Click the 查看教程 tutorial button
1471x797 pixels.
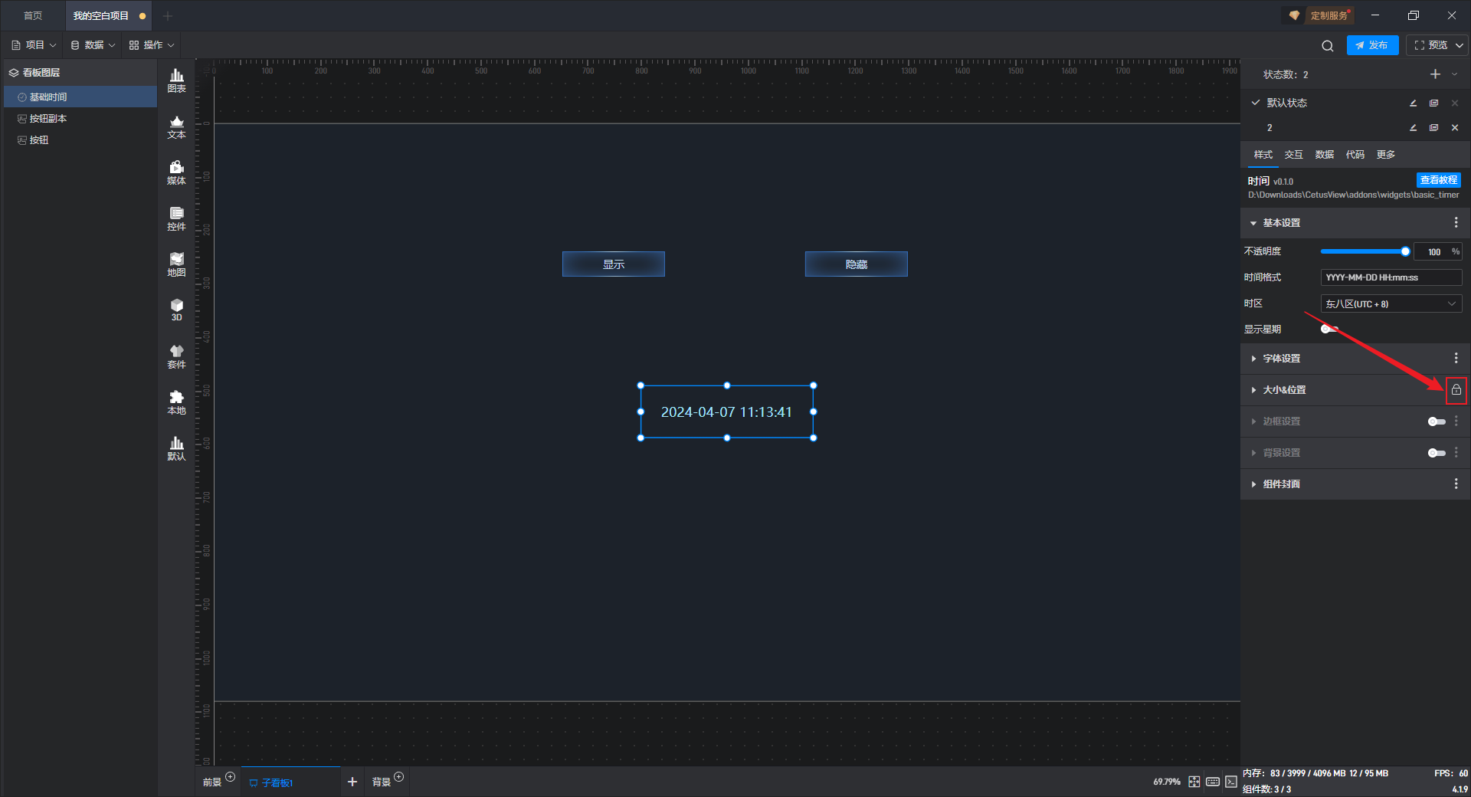coord(1438,180)
